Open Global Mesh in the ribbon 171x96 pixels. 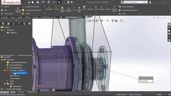[x=62, y=10]
